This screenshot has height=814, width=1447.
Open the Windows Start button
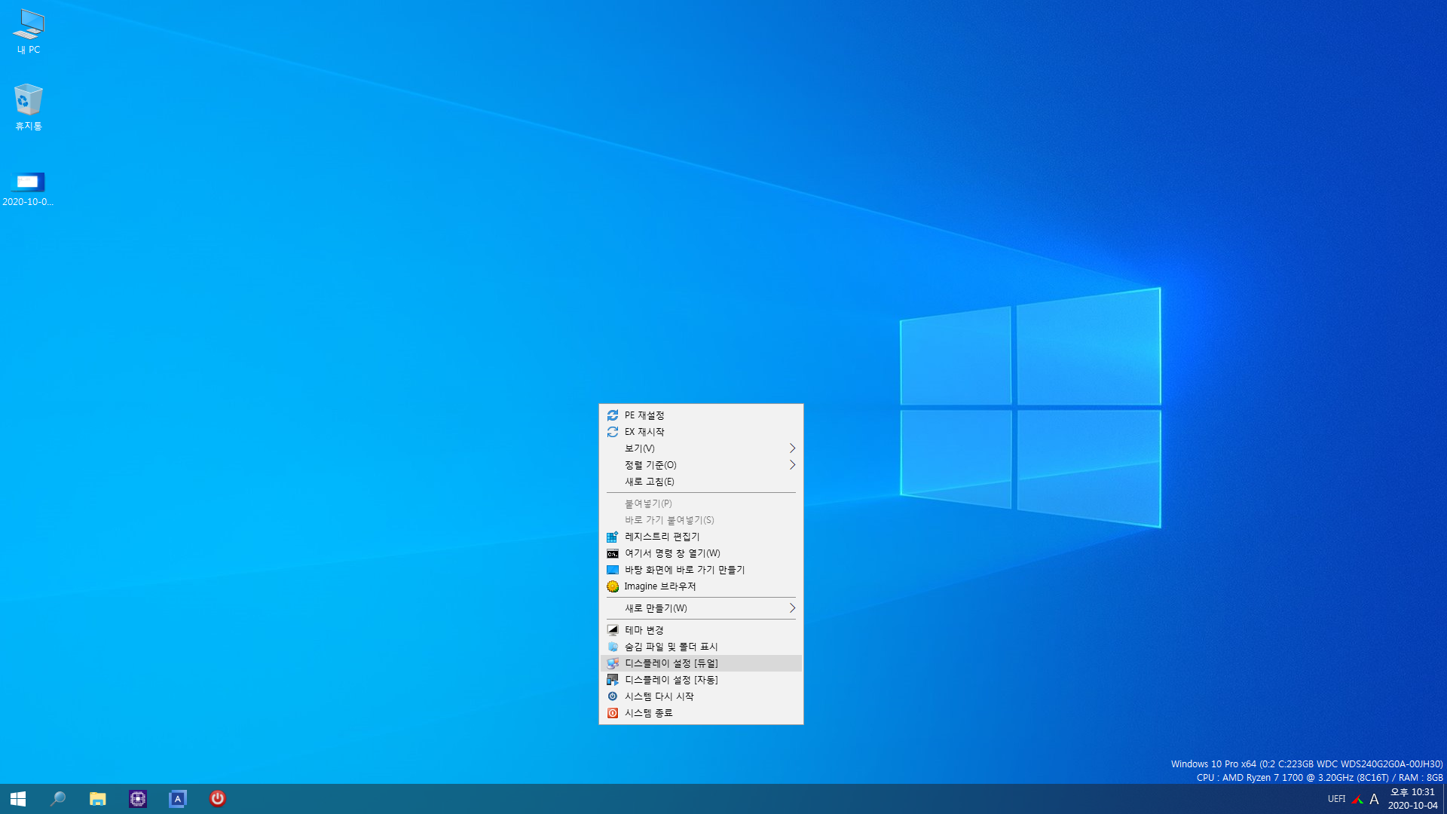(x=18, y=799)
